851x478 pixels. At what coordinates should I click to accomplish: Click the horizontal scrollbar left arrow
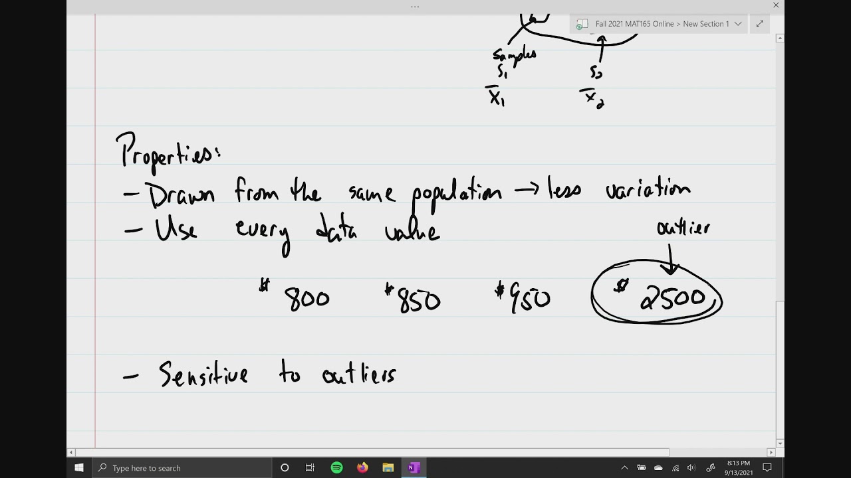pos(71,453)
